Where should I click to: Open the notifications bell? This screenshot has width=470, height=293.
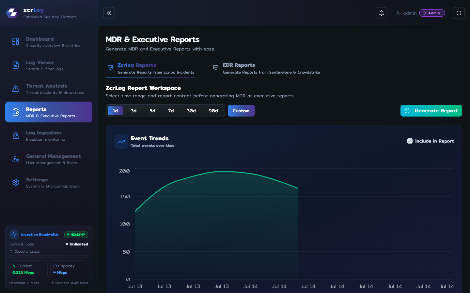[382, 13]
